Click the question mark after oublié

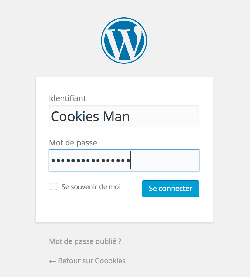(120, 241)
